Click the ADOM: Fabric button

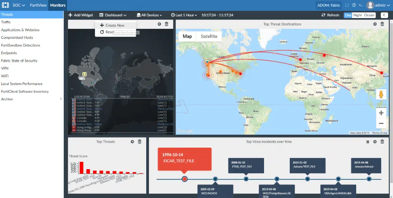pyautogui.click(x=329, y=5)
